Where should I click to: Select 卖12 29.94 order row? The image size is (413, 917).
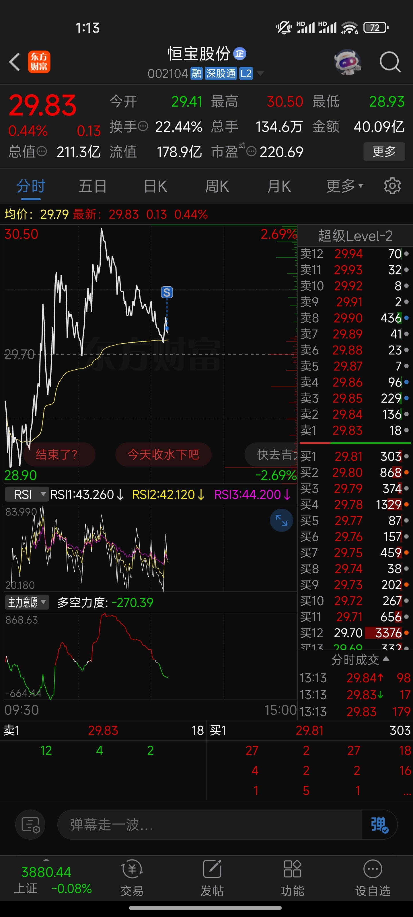355,254
